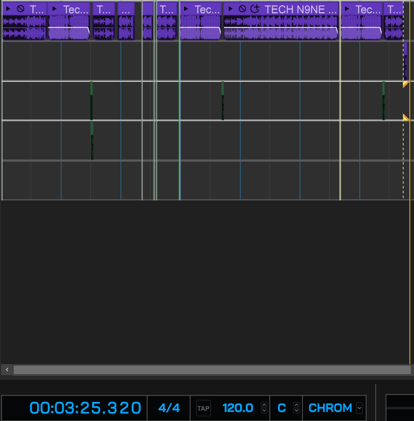Image resolution: width=414 pixels, height=421 pixels.
Task: Select the clip labeled only with dots
Action: (x=126, y=21)
